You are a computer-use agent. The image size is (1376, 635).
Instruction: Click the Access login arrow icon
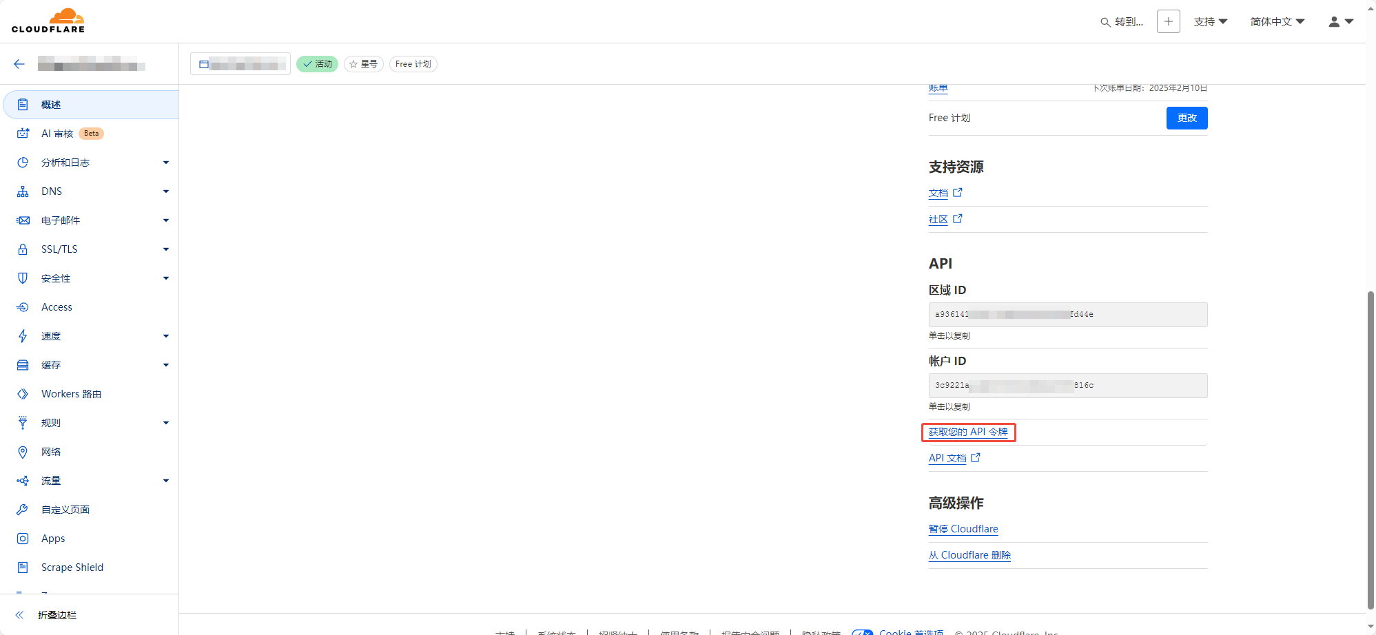23,307
